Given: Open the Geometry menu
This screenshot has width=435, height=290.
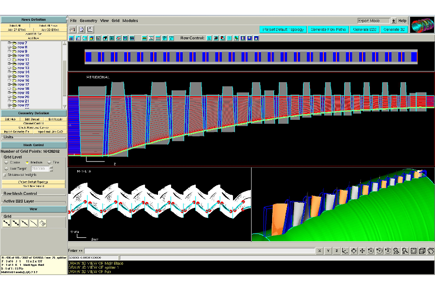Looking at the screenshot, I should pyautogui.click(x=88, y=21).
